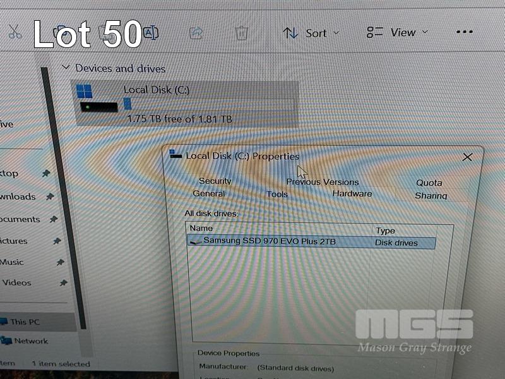Click the pin icon beside Downloads
This screenshot has width=505, height=379.
[x=49, y=196]
